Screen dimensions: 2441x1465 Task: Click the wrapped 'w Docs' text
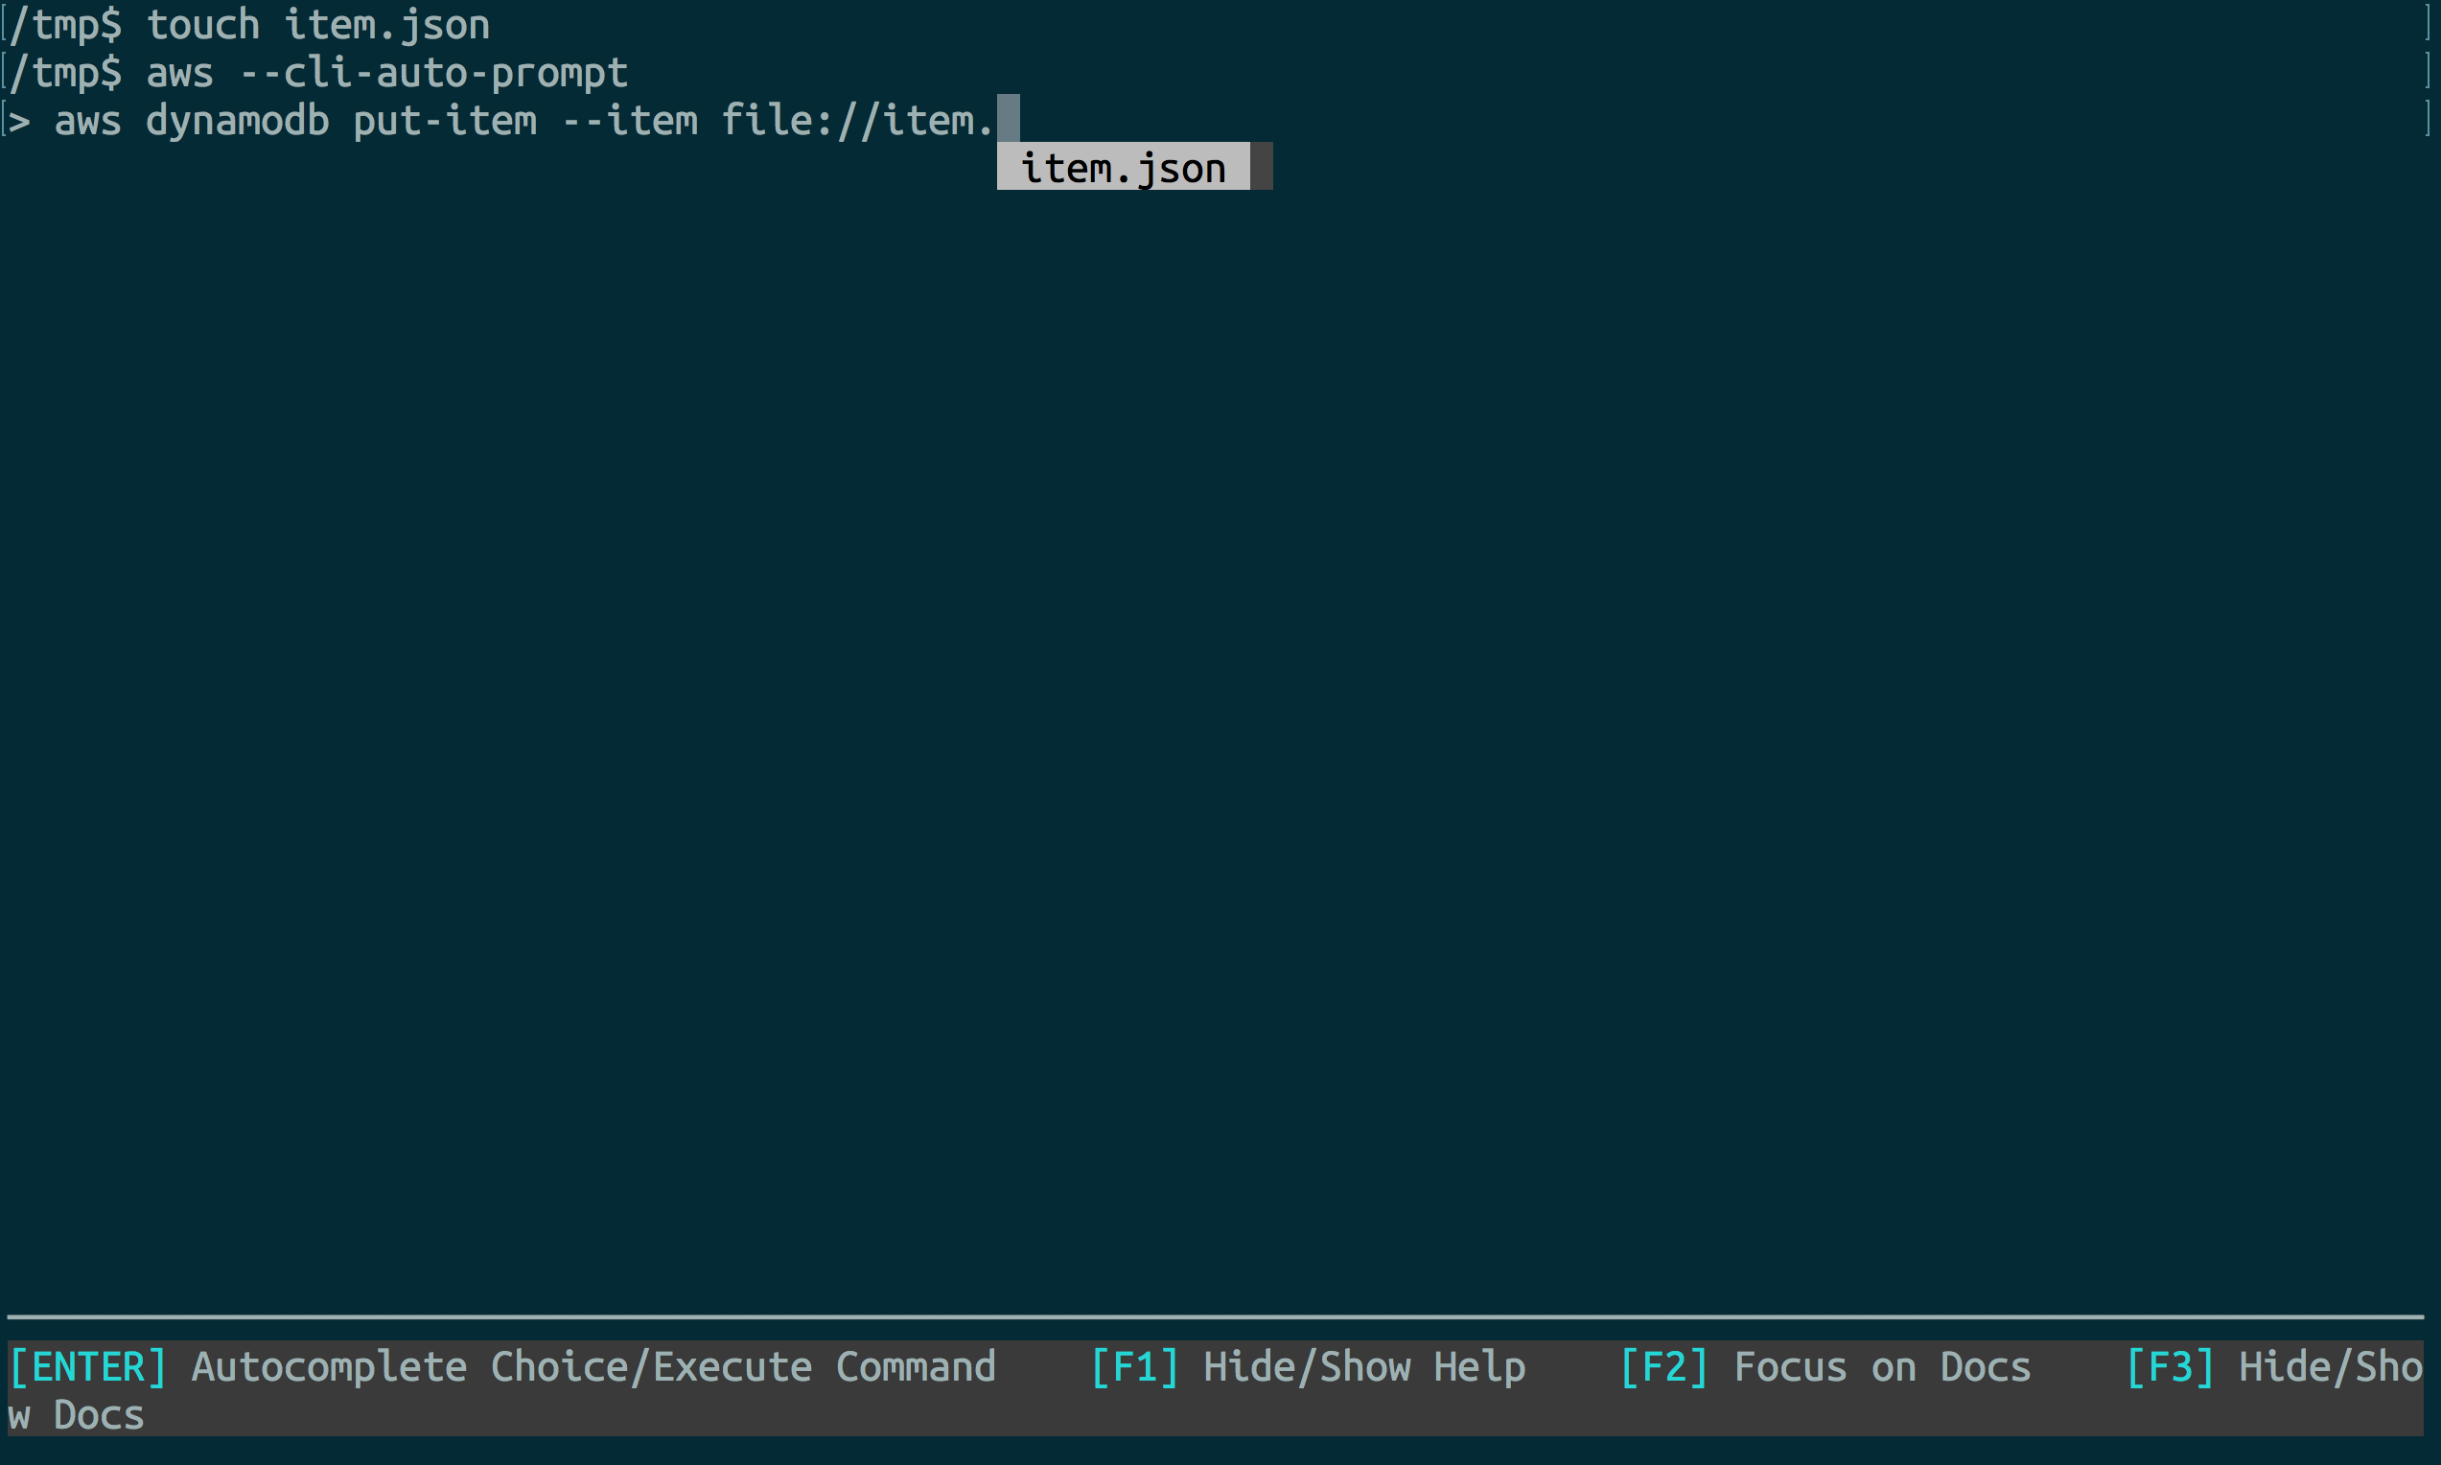click(x=76, y=1416)
